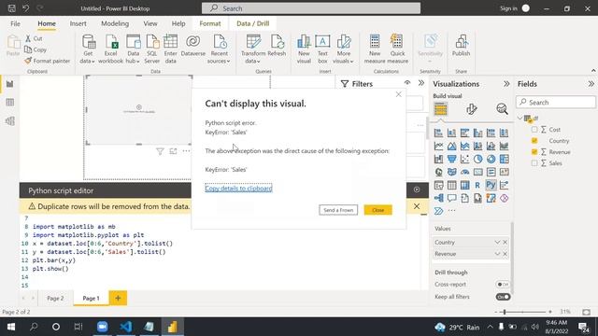
Task: Uncheck the Country field
Action: coord(534,141)
